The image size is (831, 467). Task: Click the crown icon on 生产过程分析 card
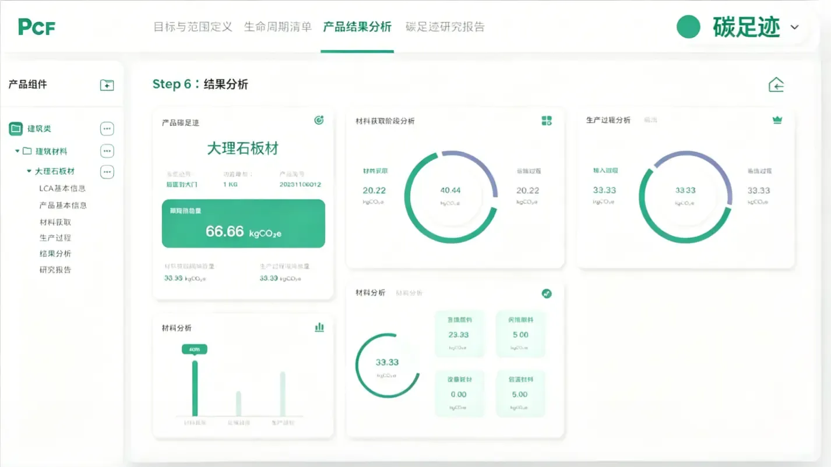pos(776,119)
